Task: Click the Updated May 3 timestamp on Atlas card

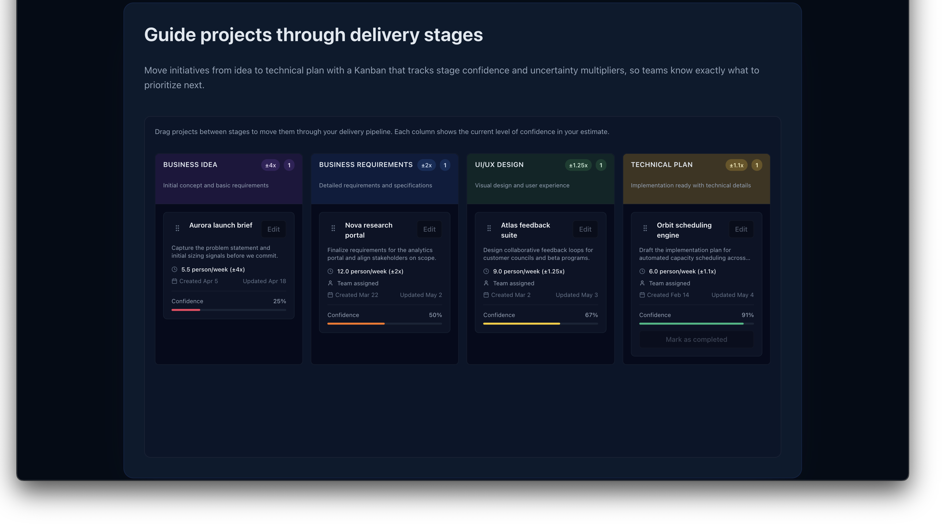Action: pos(576,295)
